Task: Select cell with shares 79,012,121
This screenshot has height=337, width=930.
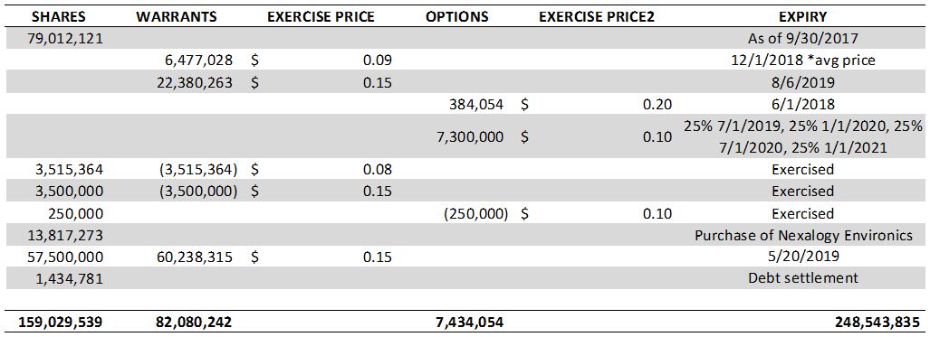Action: tap(65, 39)
